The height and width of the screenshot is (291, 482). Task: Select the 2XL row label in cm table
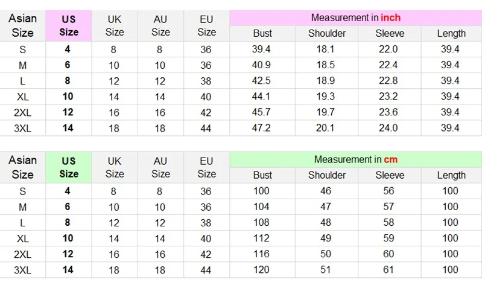pyautogui.click(x=23, y=254)
